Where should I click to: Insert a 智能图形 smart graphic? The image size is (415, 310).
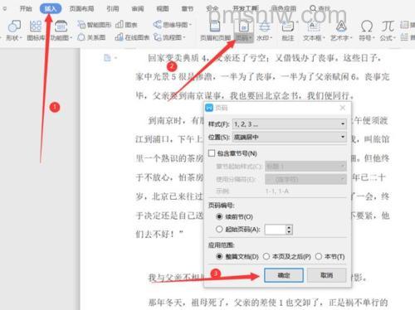pos(95,25)
